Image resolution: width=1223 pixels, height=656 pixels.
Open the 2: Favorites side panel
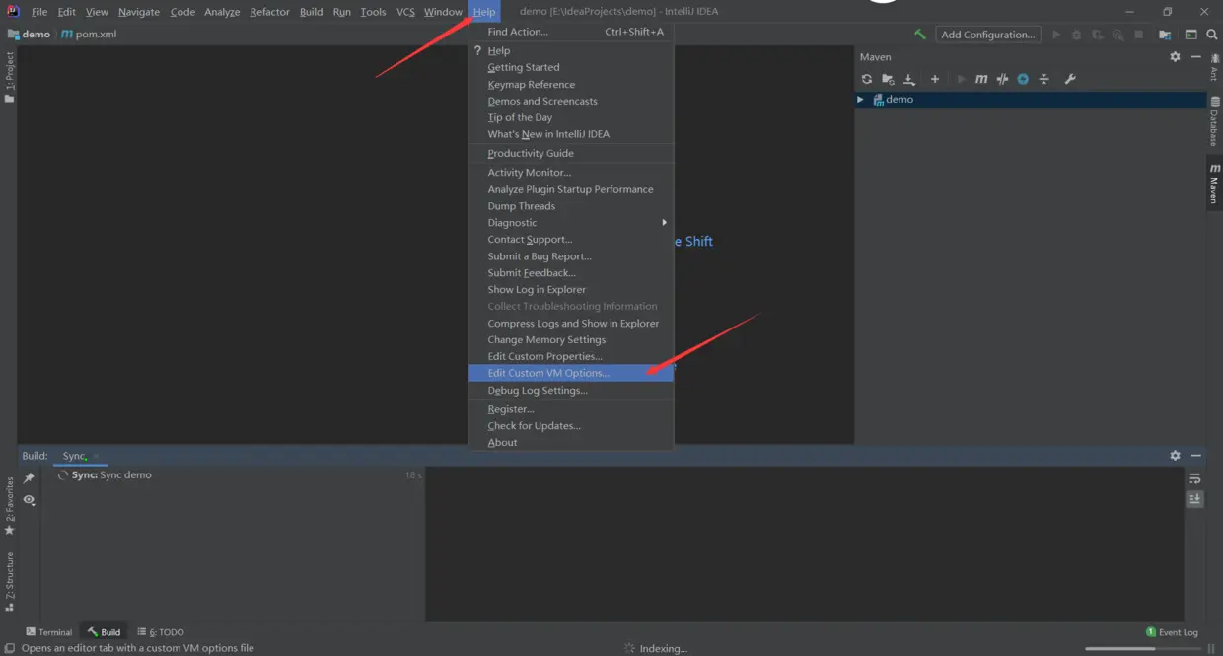coord(9,505)
